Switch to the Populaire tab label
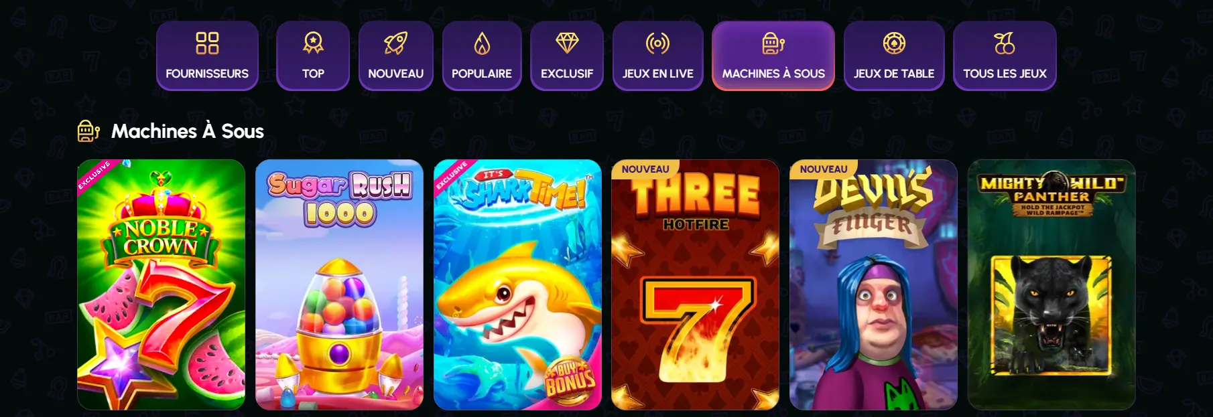 482,74
